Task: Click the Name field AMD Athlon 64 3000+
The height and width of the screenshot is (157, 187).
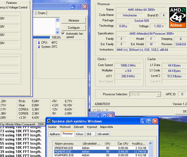Action: [x=141, y=9]
